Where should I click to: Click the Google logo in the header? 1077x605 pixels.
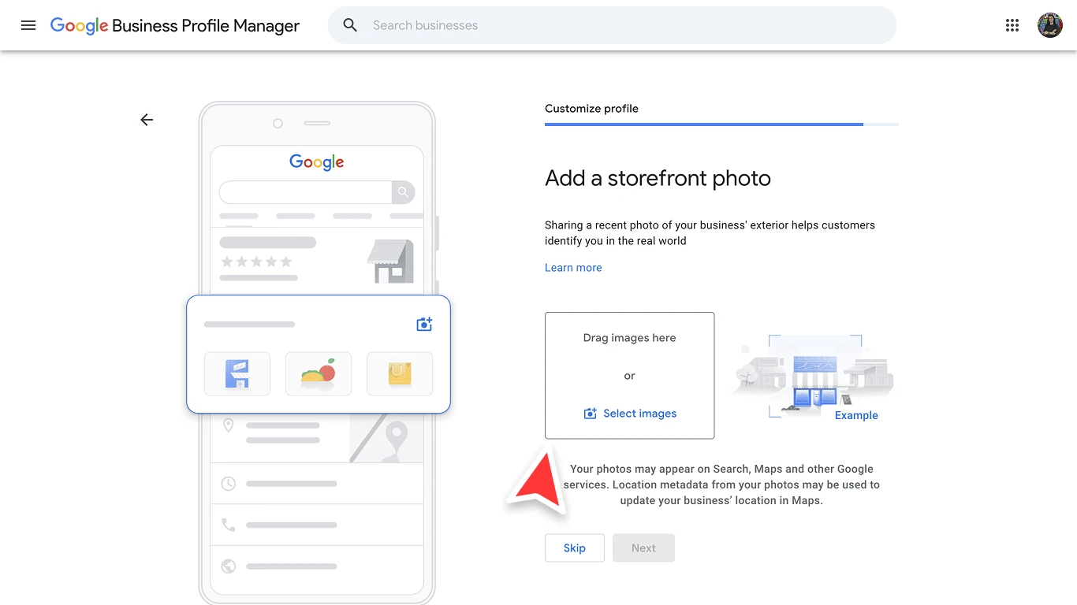pyautogui.click(x=79, y=25)
